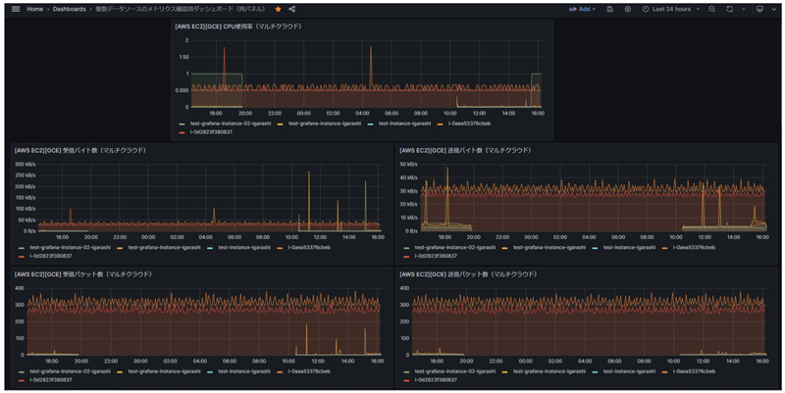Open the Add panel dropdown
Screen dimensions: 785x393
point(582,9)
